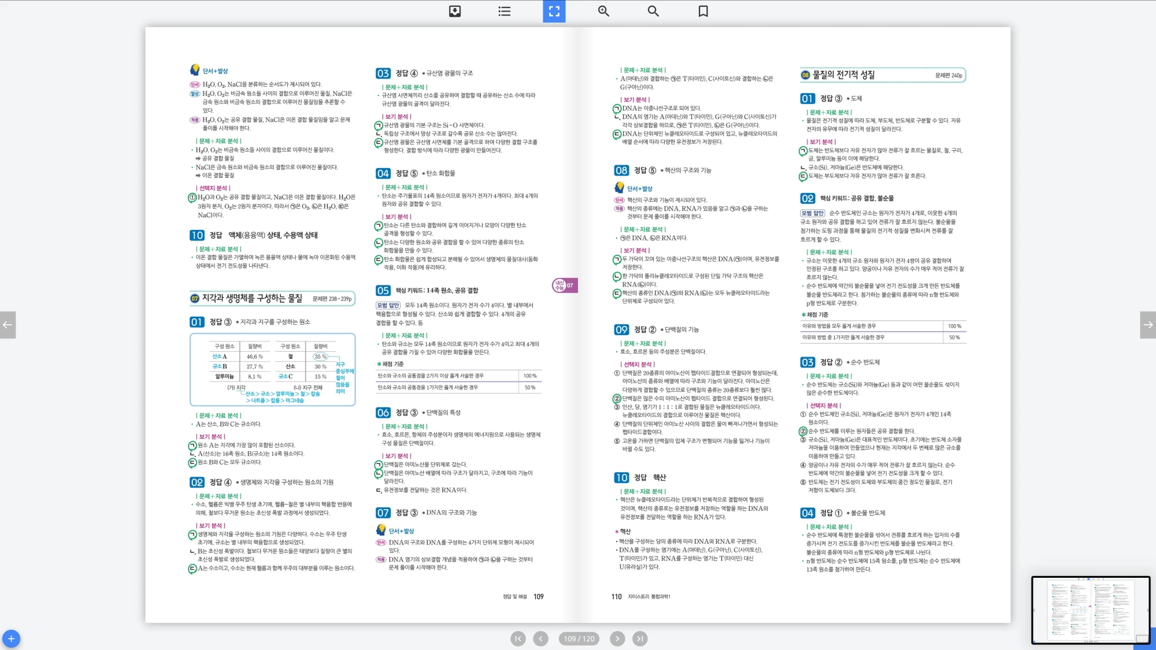Jump to the first page
1156x650 pixels.
(518, 638)
